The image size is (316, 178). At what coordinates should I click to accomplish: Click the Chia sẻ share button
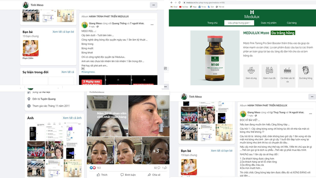[x=154, y=175]
